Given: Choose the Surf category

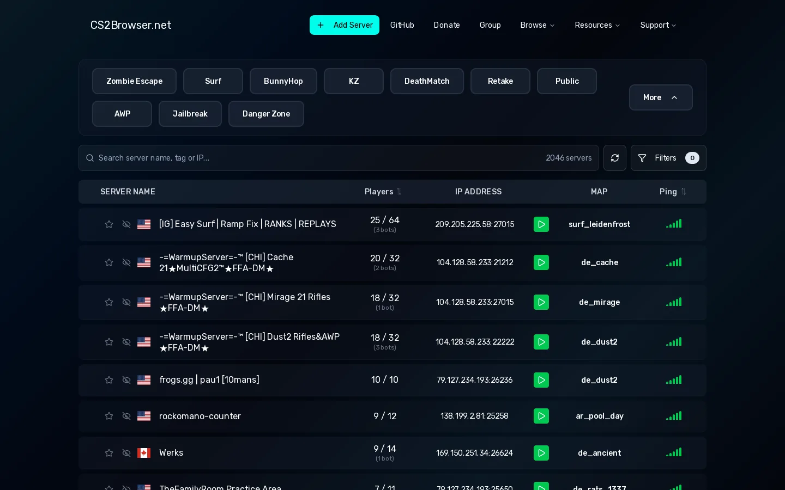Looking at the screenshot, I should 213,81.
